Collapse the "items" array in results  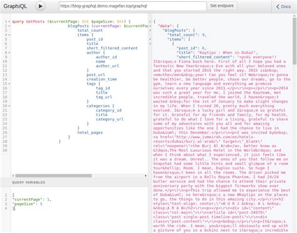pos(150,39)
